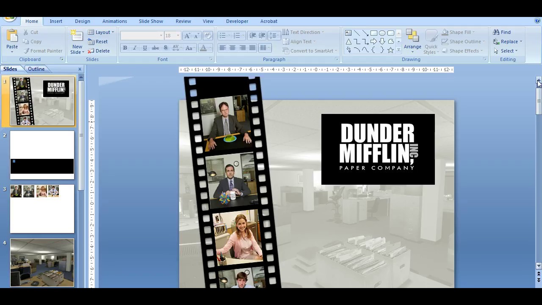The image size is (542, 305).
Task: Open the help question mark
Action: pos(537,20)
